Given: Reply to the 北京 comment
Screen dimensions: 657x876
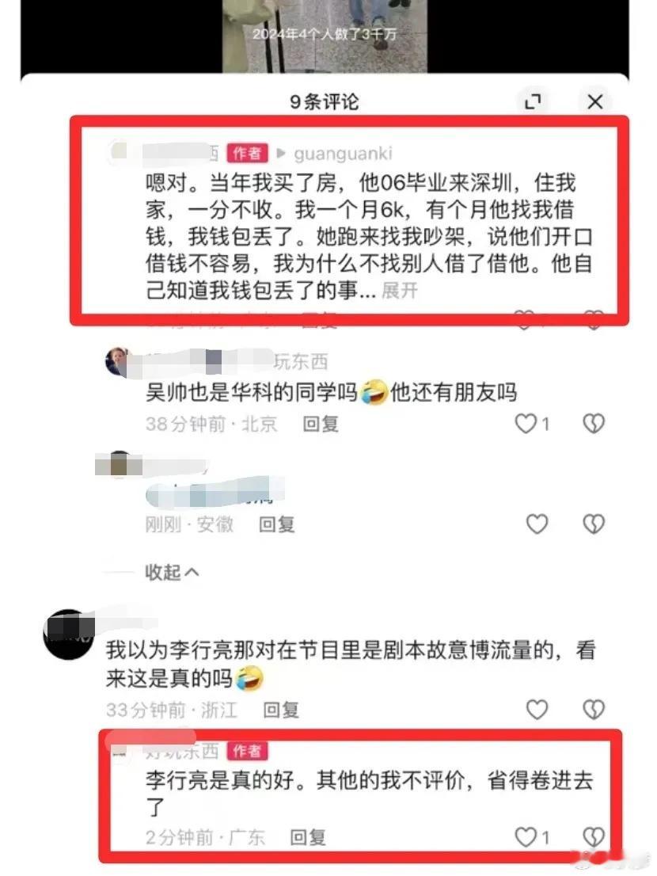Looking at the screenshot, I should tap(321, 424).
